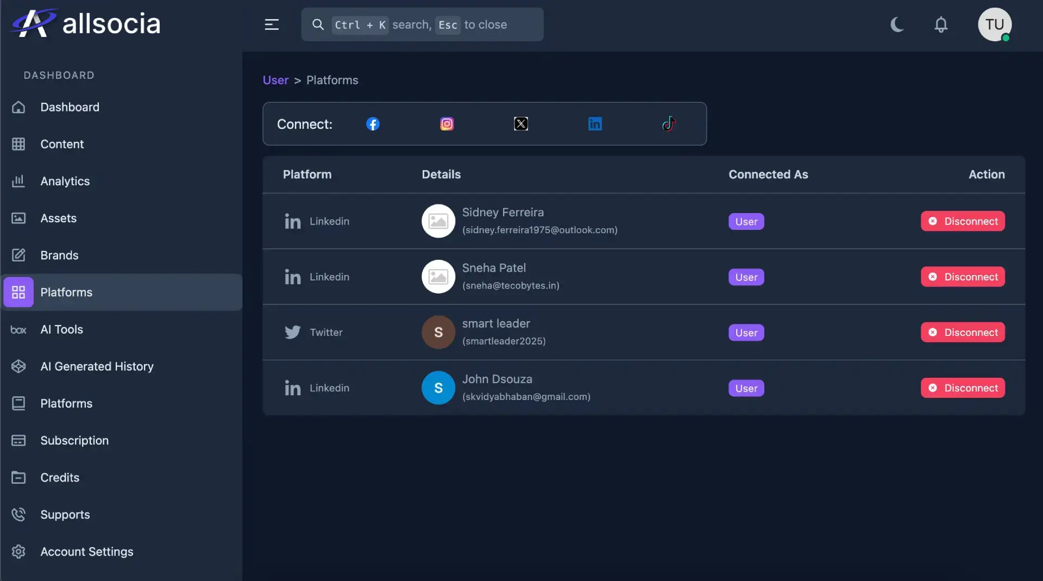This screenshot has height=581, width=1043.
Task: Click the allsocia logo
Action: coord(86,24)
